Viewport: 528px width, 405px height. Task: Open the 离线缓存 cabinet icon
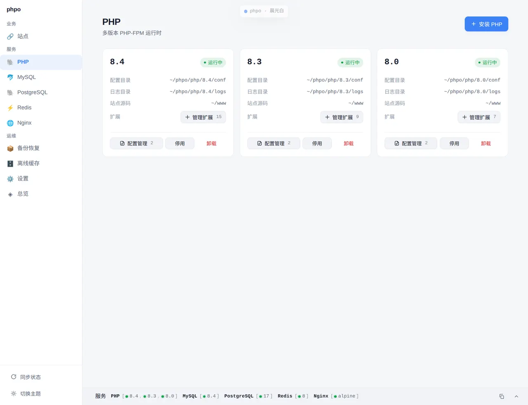coord(10,164)
